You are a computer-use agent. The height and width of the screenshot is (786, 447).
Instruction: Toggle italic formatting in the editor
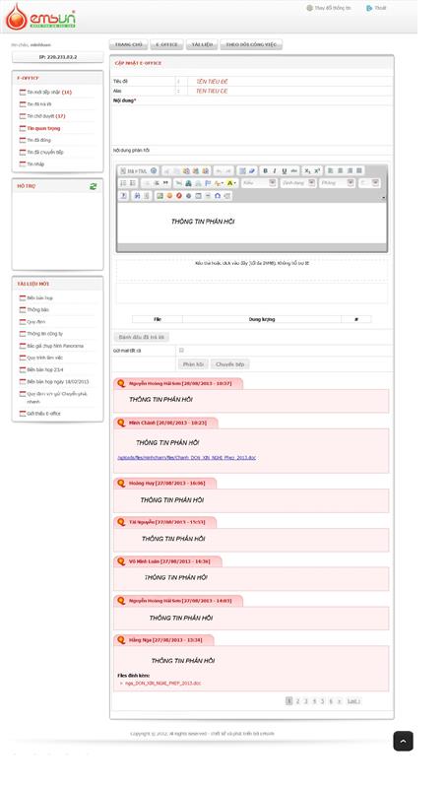coord(275,171)
